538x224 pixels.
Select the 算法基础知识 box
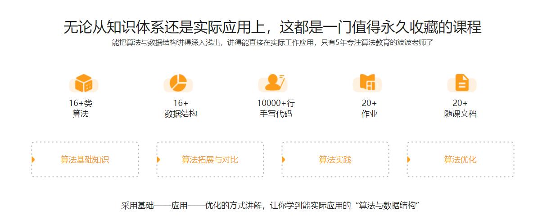tap(85, 159)
